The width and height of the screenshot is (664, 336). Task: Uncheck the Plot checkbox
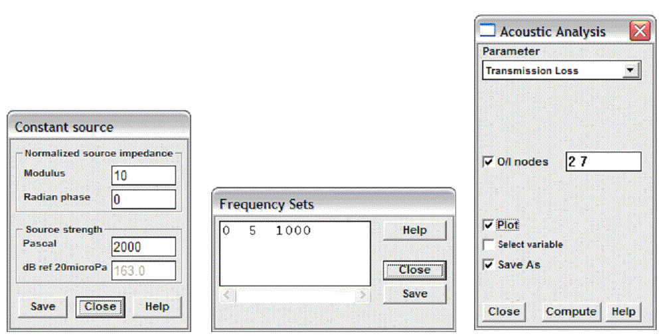click(x=489, y=225)
